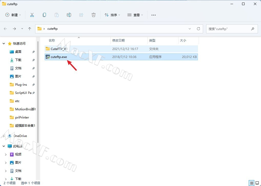Go up one folder level

30,29
